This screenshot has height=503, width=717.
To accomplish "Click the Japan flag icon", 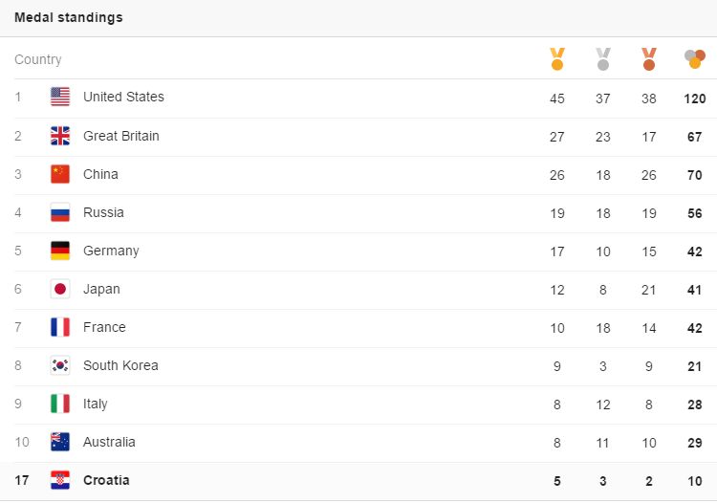I will click(60, 289).
